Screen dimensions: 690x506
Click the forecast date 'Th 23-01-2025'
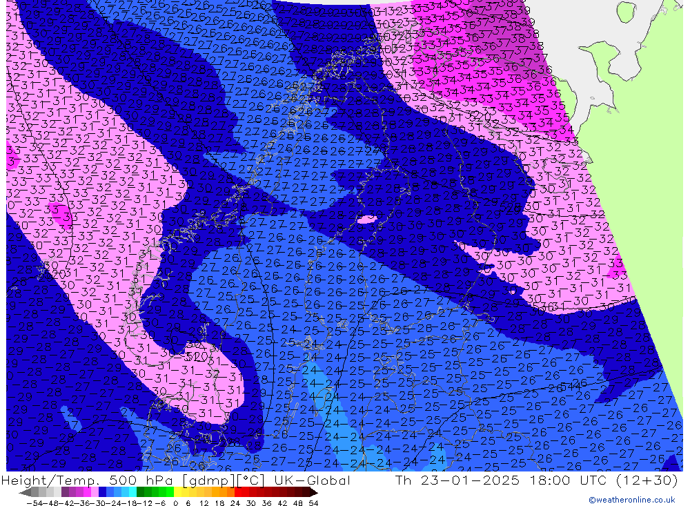coord(457,480)
